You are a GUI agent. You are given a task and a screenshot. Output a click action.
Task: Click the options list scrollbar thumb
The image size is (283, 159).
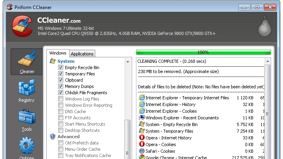point(128,139)
